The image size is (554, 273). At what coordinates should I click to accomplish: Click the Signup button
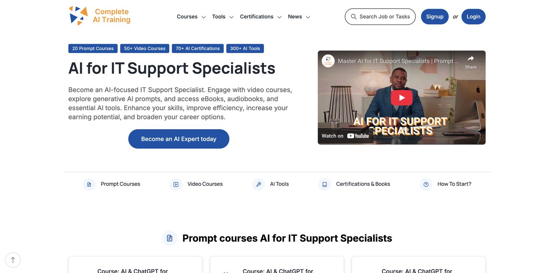click(435, 17)
